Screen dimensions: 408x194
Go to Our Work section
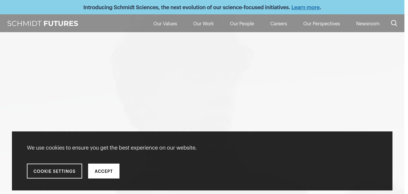tap(203, 24)
